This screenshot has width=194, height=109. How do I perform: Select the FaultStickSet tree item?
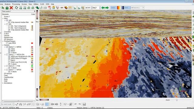[x=8, y=78]
